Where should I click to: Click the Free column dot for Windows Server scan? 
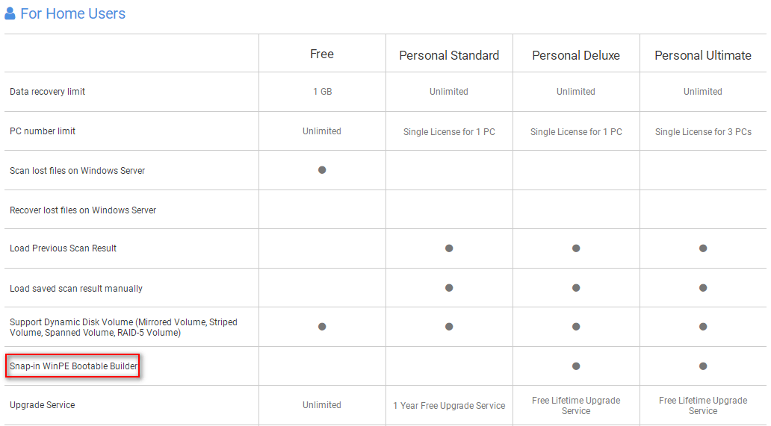[322, 170]
